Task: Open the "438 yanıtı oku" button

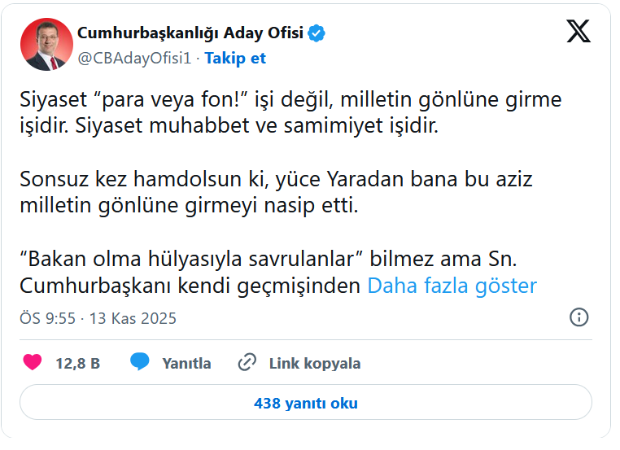Action: click(x=306, y=404)
